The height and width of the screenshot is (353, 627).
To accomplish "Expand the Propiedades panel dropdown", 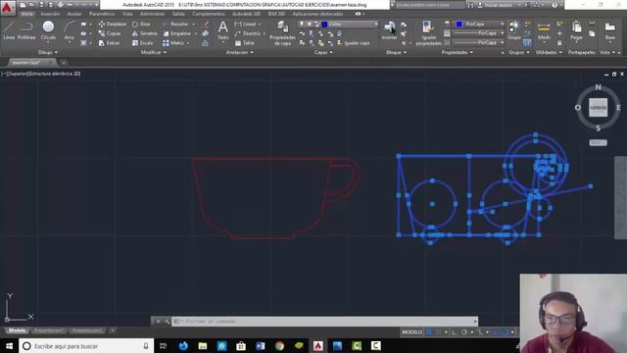I will (458, 52).
